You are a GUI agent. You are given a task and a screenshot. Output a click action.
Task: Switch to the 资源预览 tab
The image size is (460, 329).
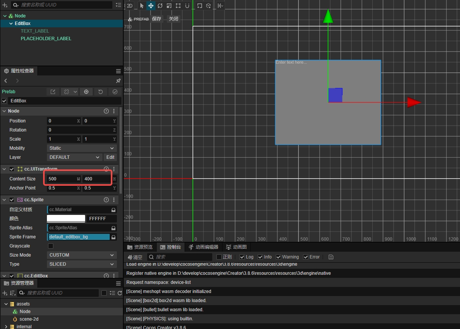point(140,247)
